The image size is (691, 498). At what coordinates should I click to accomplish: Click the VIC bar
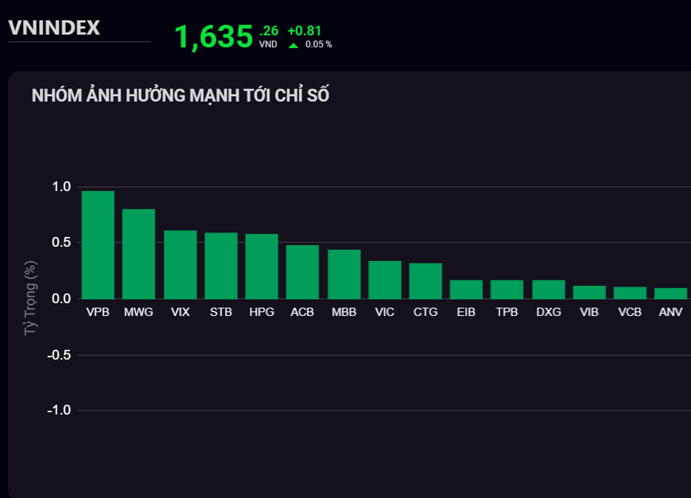click(x=385, y=280)
